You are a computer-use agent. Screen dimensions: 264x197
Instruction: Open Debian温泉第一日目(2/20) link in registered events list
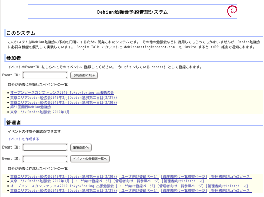click(x=64, y=102)
